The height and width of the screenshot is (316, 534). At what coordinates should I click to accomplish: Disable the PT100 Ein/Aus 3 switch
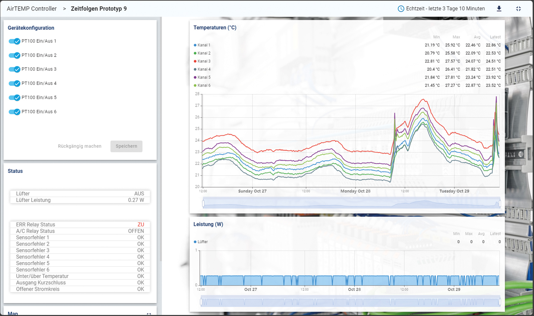coord(14,69)
